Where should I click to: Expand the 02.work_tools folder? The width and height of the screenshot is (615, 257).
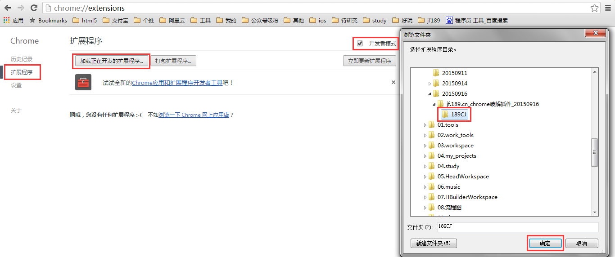[425, 135]
